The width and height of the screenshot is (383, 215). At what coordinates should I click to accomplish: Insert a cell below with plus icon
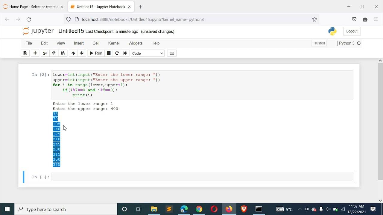[35, 53]
